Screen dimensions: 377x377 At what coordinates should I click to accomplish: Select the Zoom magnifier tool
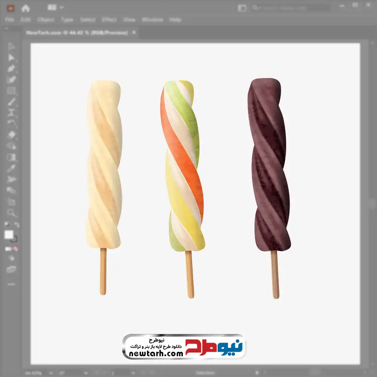point(11,213)
